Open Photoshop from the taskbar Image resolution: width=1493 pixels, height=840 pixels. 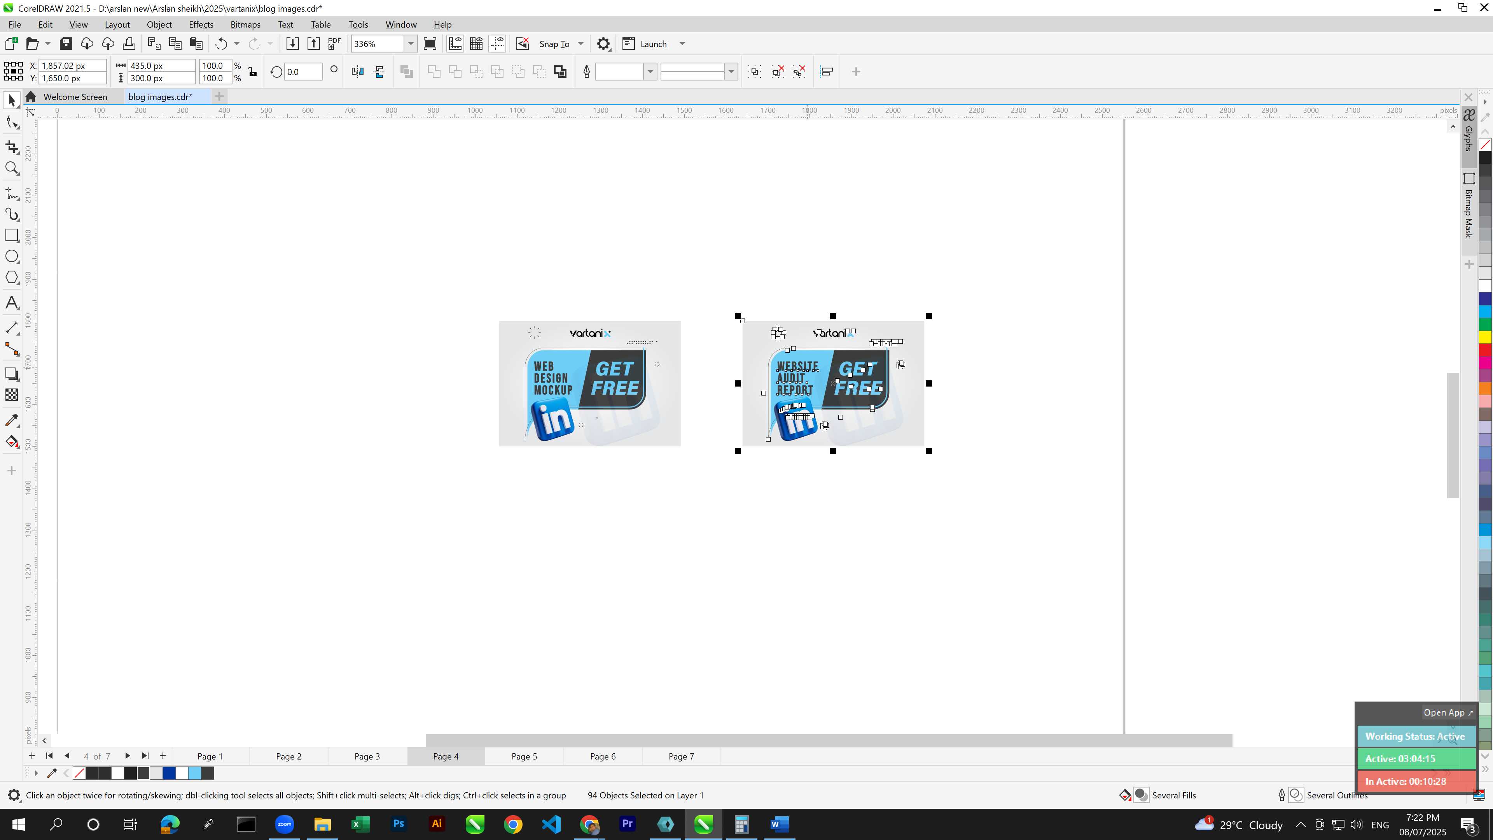pos(399,824)
